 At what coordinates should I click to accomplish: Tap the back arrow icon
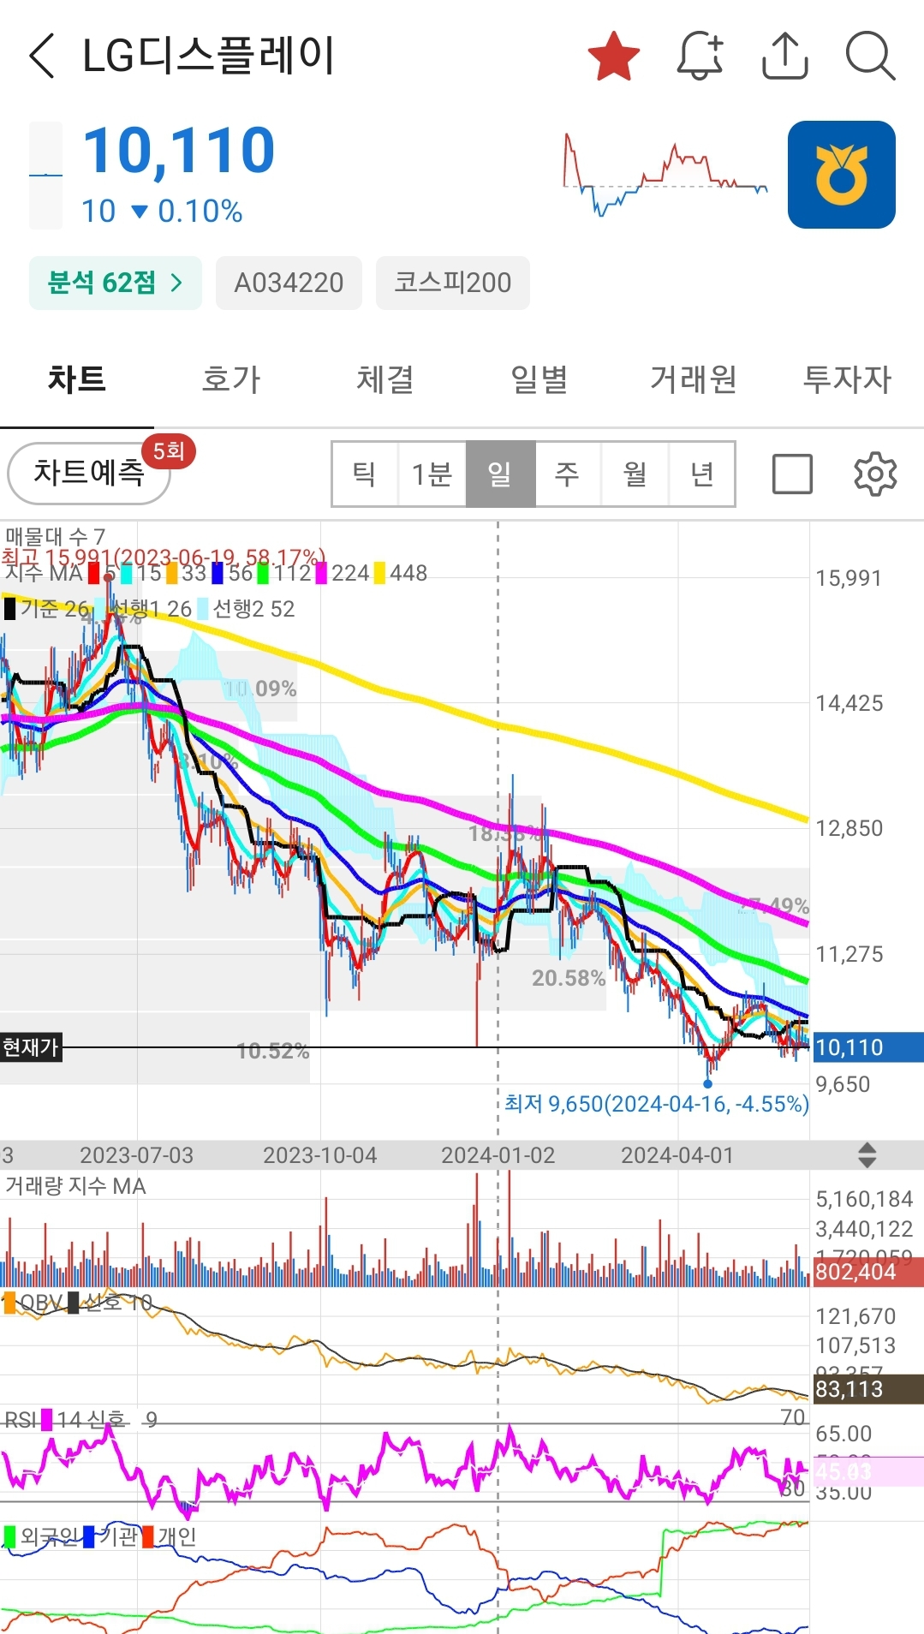(x=42, y=57)
